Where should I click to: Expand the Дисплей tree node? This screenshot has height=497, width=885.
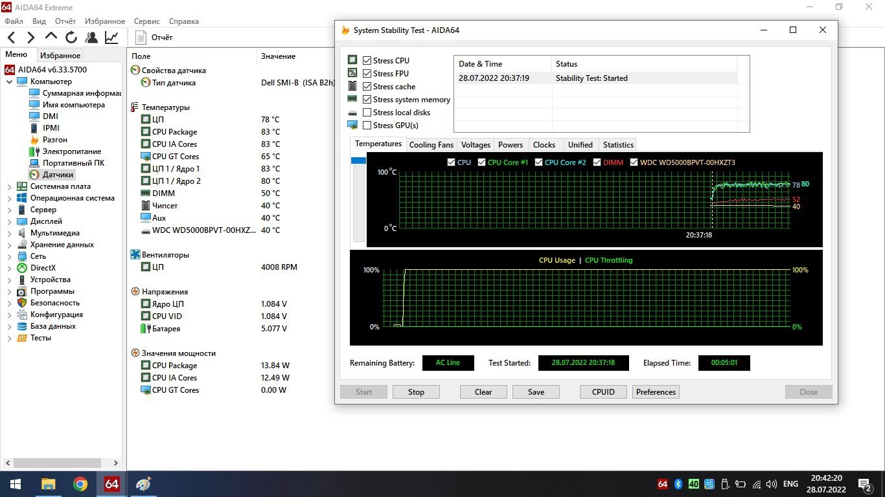[9, 221]
